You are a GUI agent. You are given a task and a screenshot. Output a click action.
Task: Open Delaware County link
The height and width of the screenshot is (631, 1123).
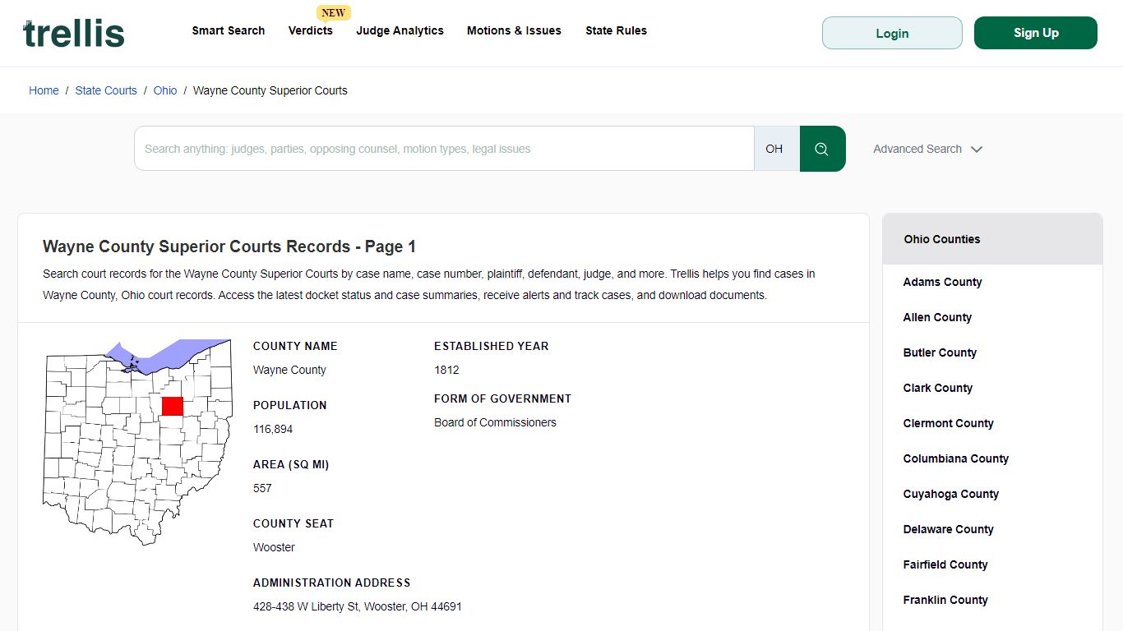click(949, 529)
